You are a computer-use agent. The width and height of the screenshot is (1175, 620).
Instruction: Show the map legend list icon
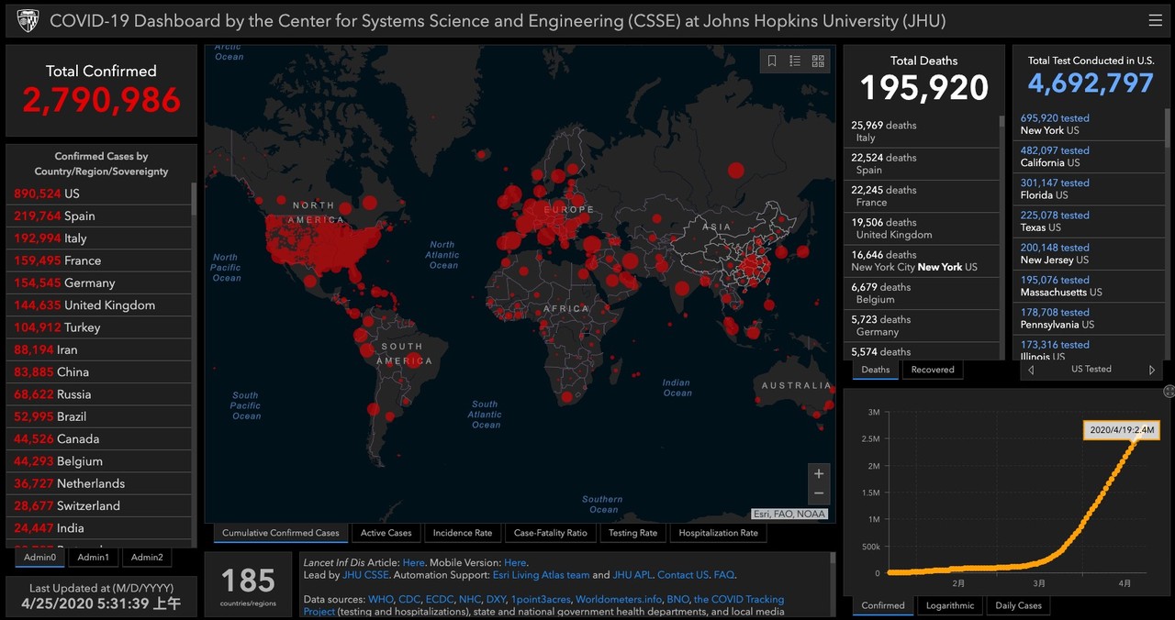[795, 61]
